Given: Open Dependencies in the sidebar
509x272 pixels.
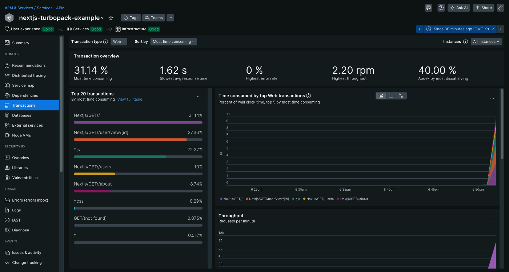Looking at the screenshot, I should pyautogui.click(x=29, y=96).
